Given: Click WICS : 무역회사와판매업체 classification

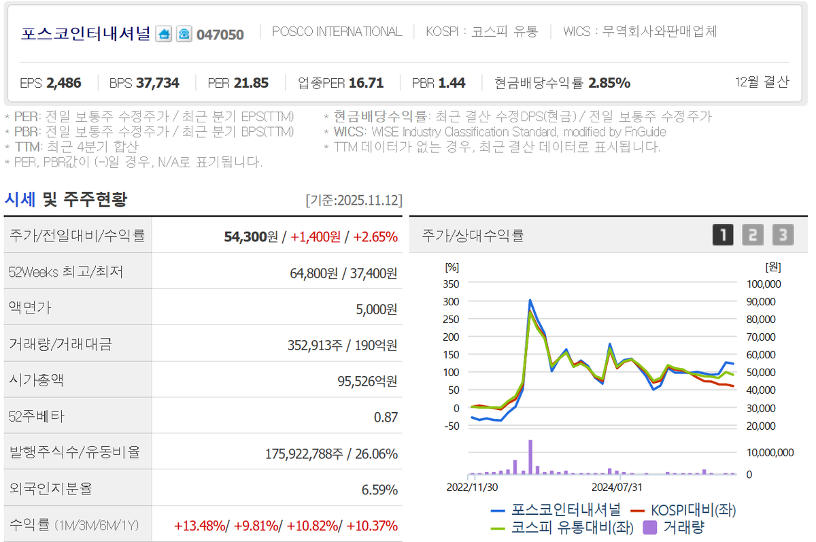Looking at the screenshot, I should 640,31.
